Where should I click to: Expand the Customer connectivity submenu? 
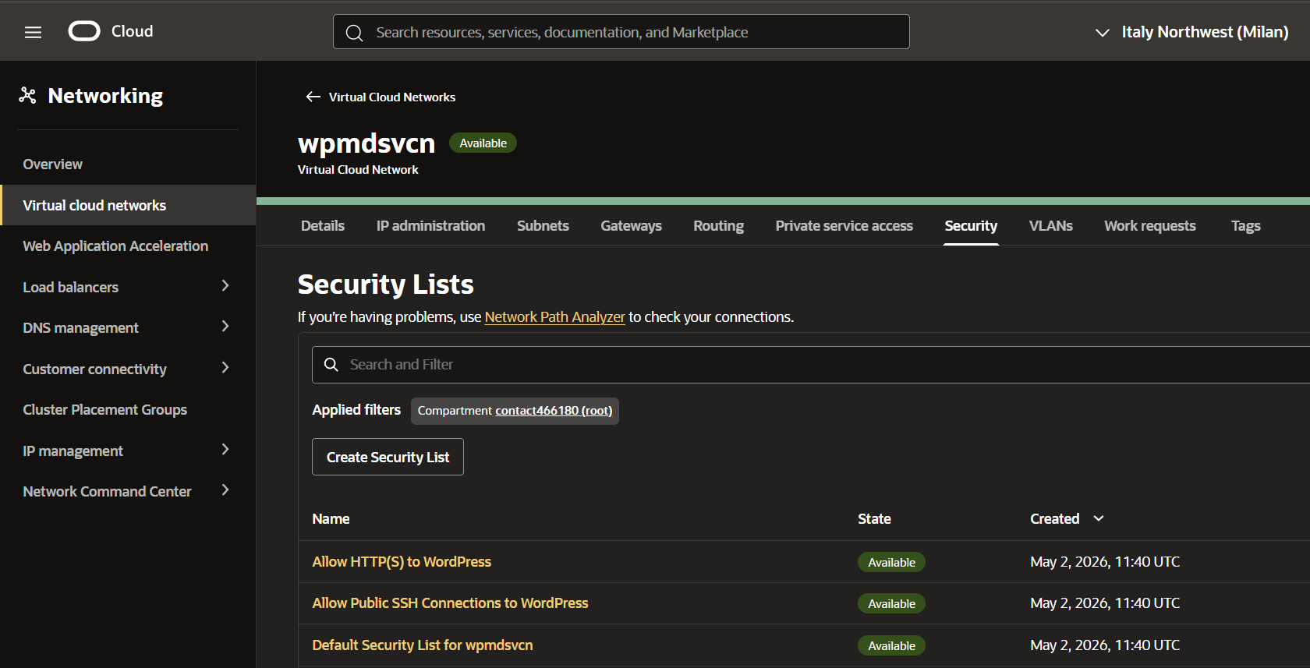225,368
